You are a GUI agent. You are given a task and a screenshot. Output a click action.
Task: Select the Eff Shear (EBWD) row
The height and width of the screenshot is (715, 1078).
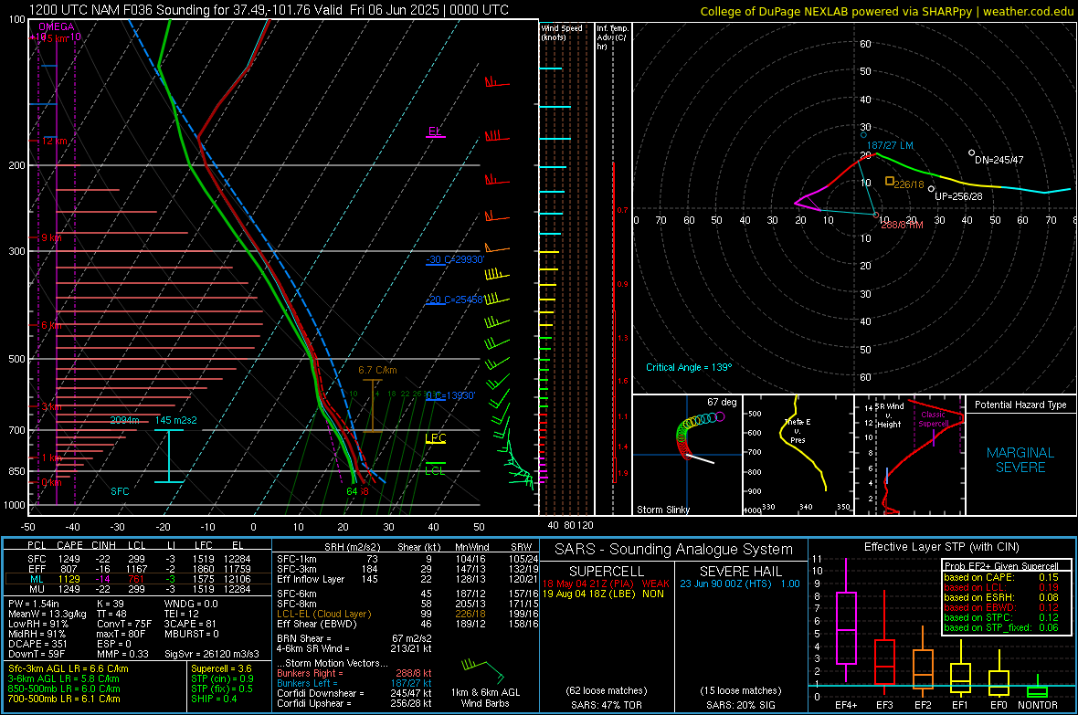click(407, 624)
